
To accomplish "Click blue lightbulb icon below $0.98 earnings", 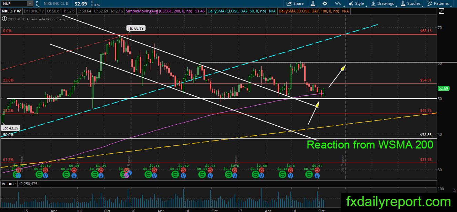I will click(x=73, y=175).
